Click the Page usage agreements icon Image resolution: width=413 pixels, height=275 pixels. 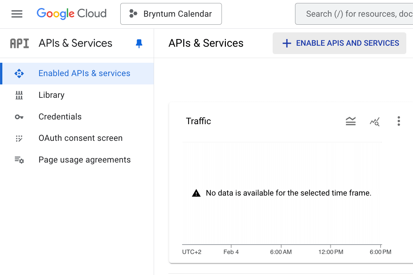[x=19, y=160]
